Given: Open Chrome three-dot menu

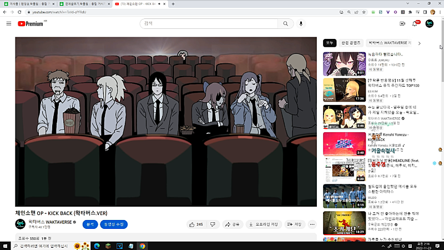Looking at the screenshot, I should click(x=440, y=12).
